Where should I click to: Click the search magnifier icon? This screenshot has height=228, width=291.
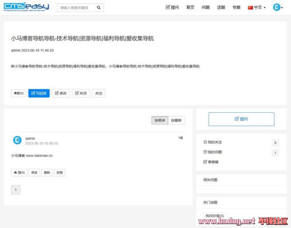pos(99,7)
